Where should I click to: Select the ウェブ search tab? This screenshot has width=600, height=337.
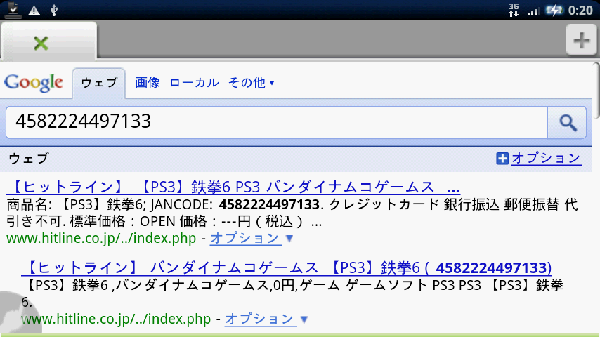point(99,83)
